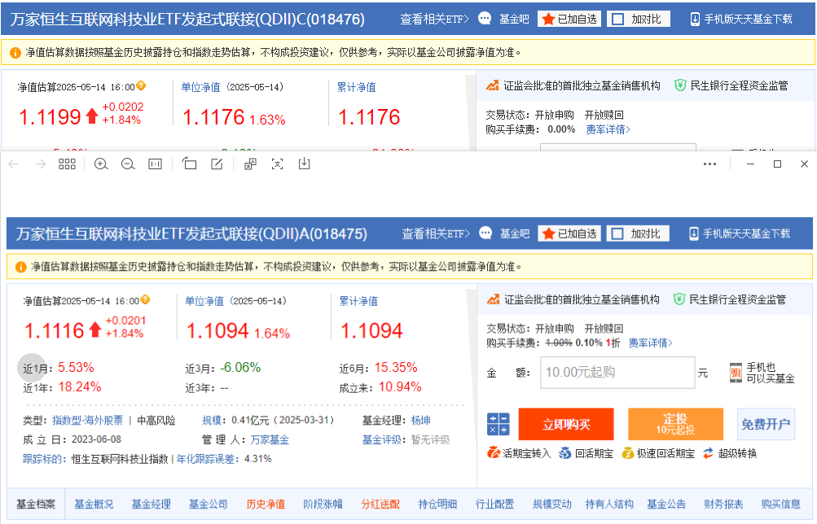Open the edit image pencil icon
This screenshot has height=524, width=817.
tap(217, 164)
